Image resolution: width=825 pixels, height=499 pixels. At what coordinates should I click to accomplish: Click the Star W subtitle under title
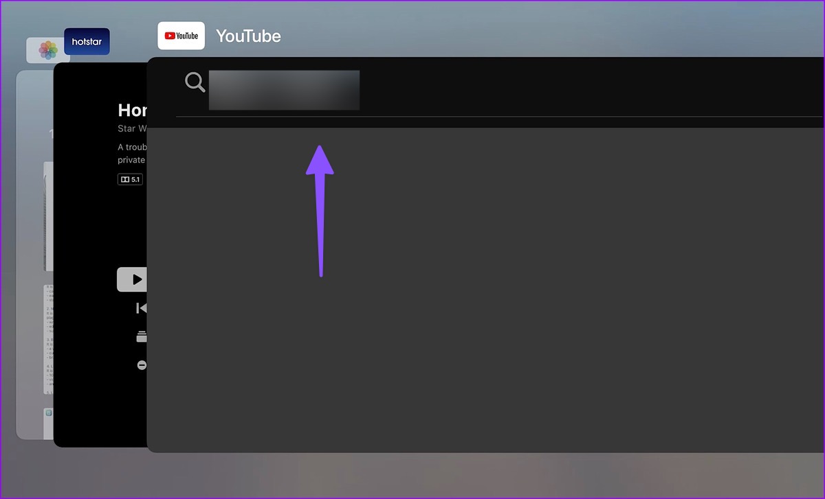132,129
